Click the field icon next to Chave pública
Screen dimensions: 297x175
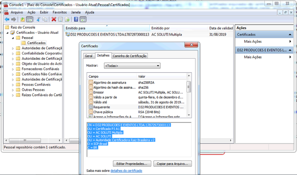click(91, 112)
